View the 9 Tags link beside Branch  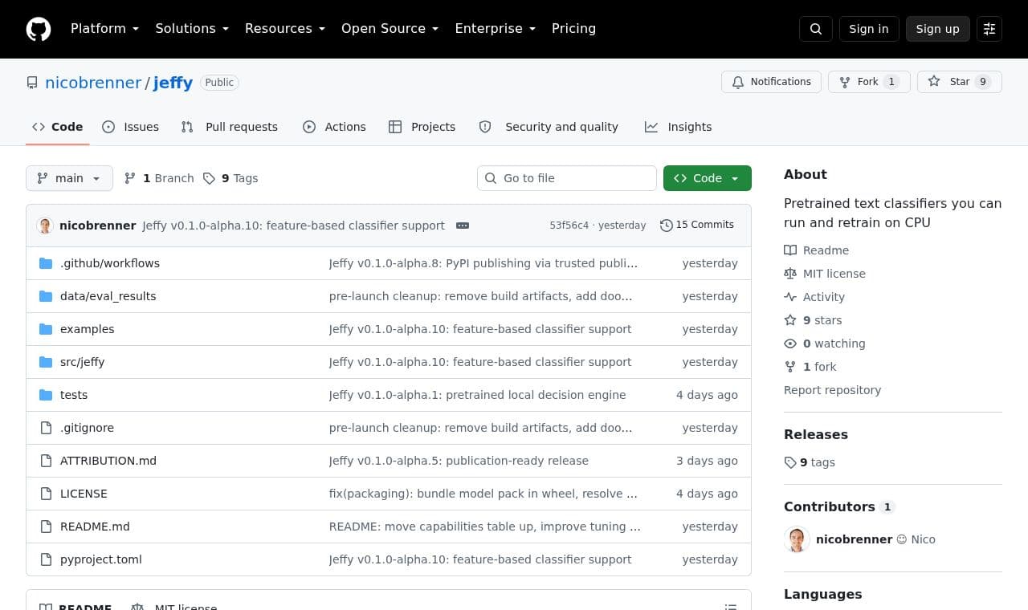point(230,178)
